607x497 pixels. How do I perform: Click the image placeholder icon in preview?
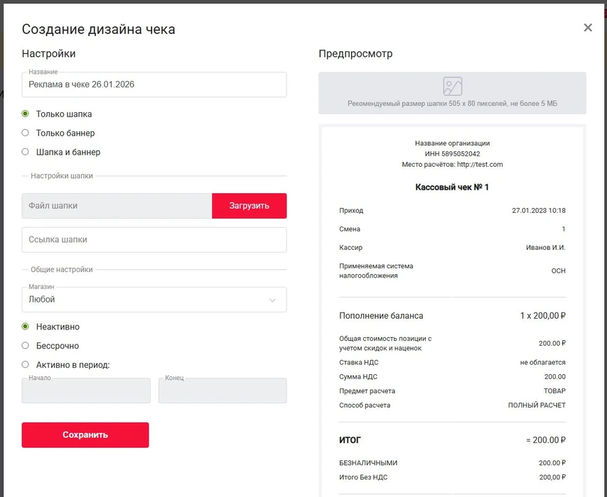452,87
